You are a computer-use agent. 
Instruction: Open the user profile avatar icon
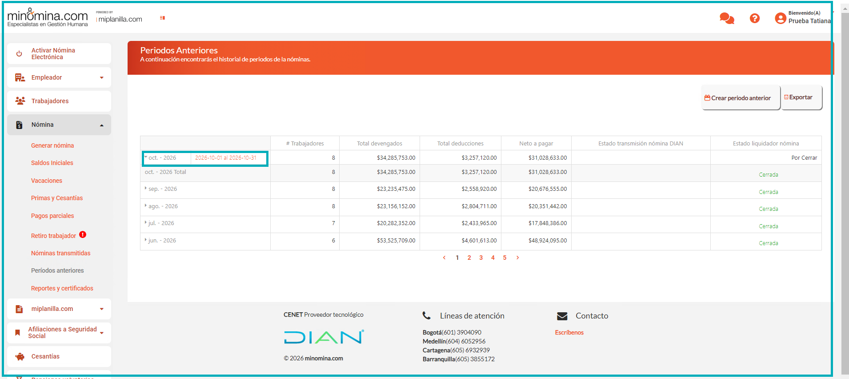coord(781,18)
